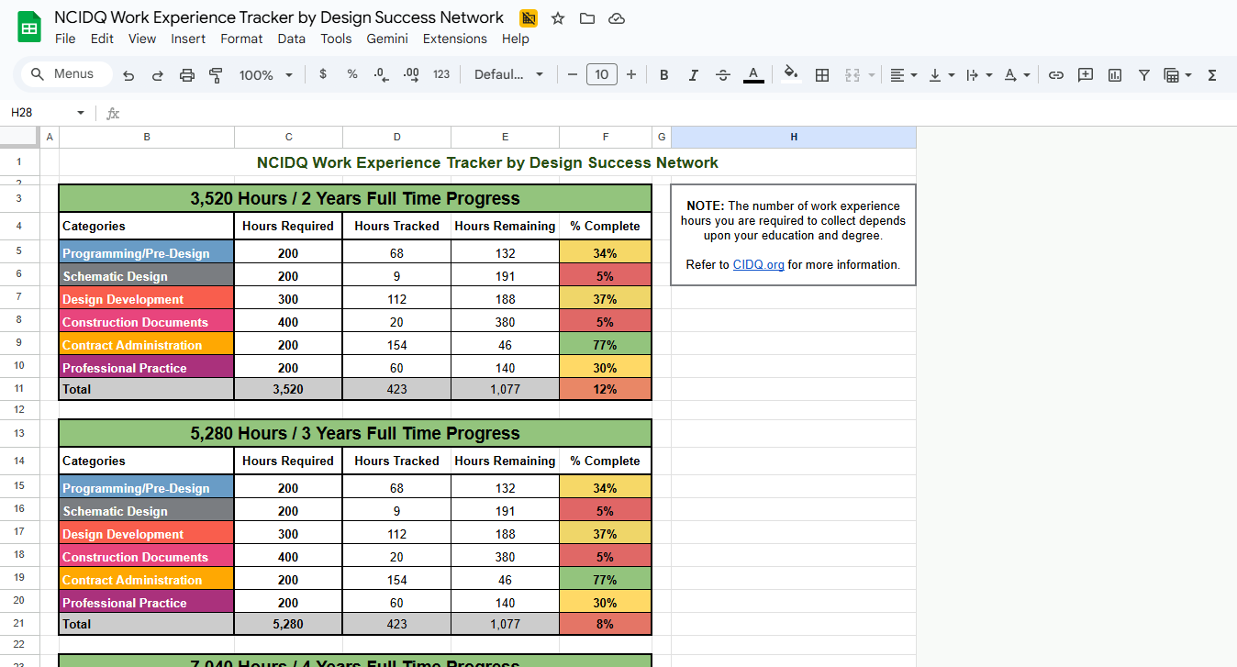This screenshot has height=667, width=1237.
Task: Click the yellow view-only badge icon
Action: pyautogui.click(x=529, y=18)
